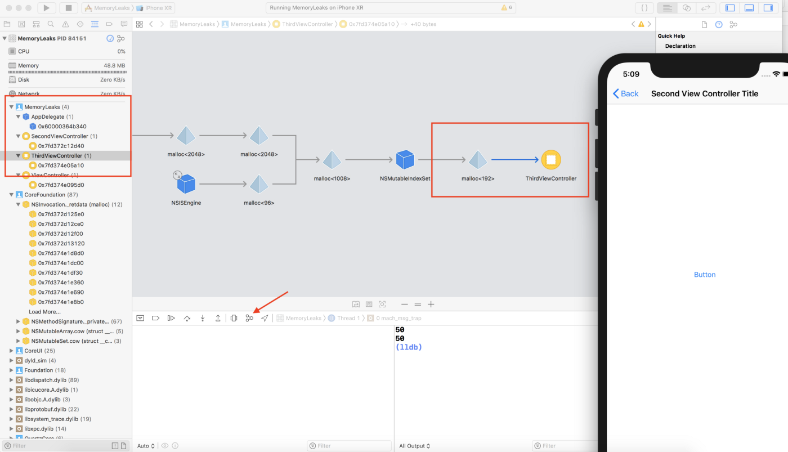The width and height of the screenshot is (788, 452).
Task: Hide the debug area with the toggle
Action: 140,318
